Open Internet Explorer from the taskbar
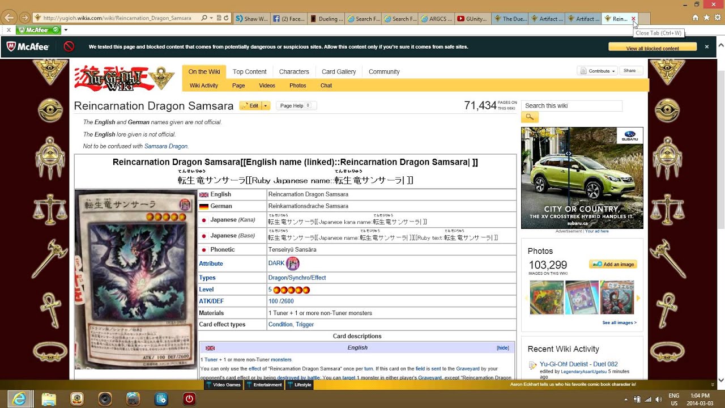 click(x=20, y=398)
